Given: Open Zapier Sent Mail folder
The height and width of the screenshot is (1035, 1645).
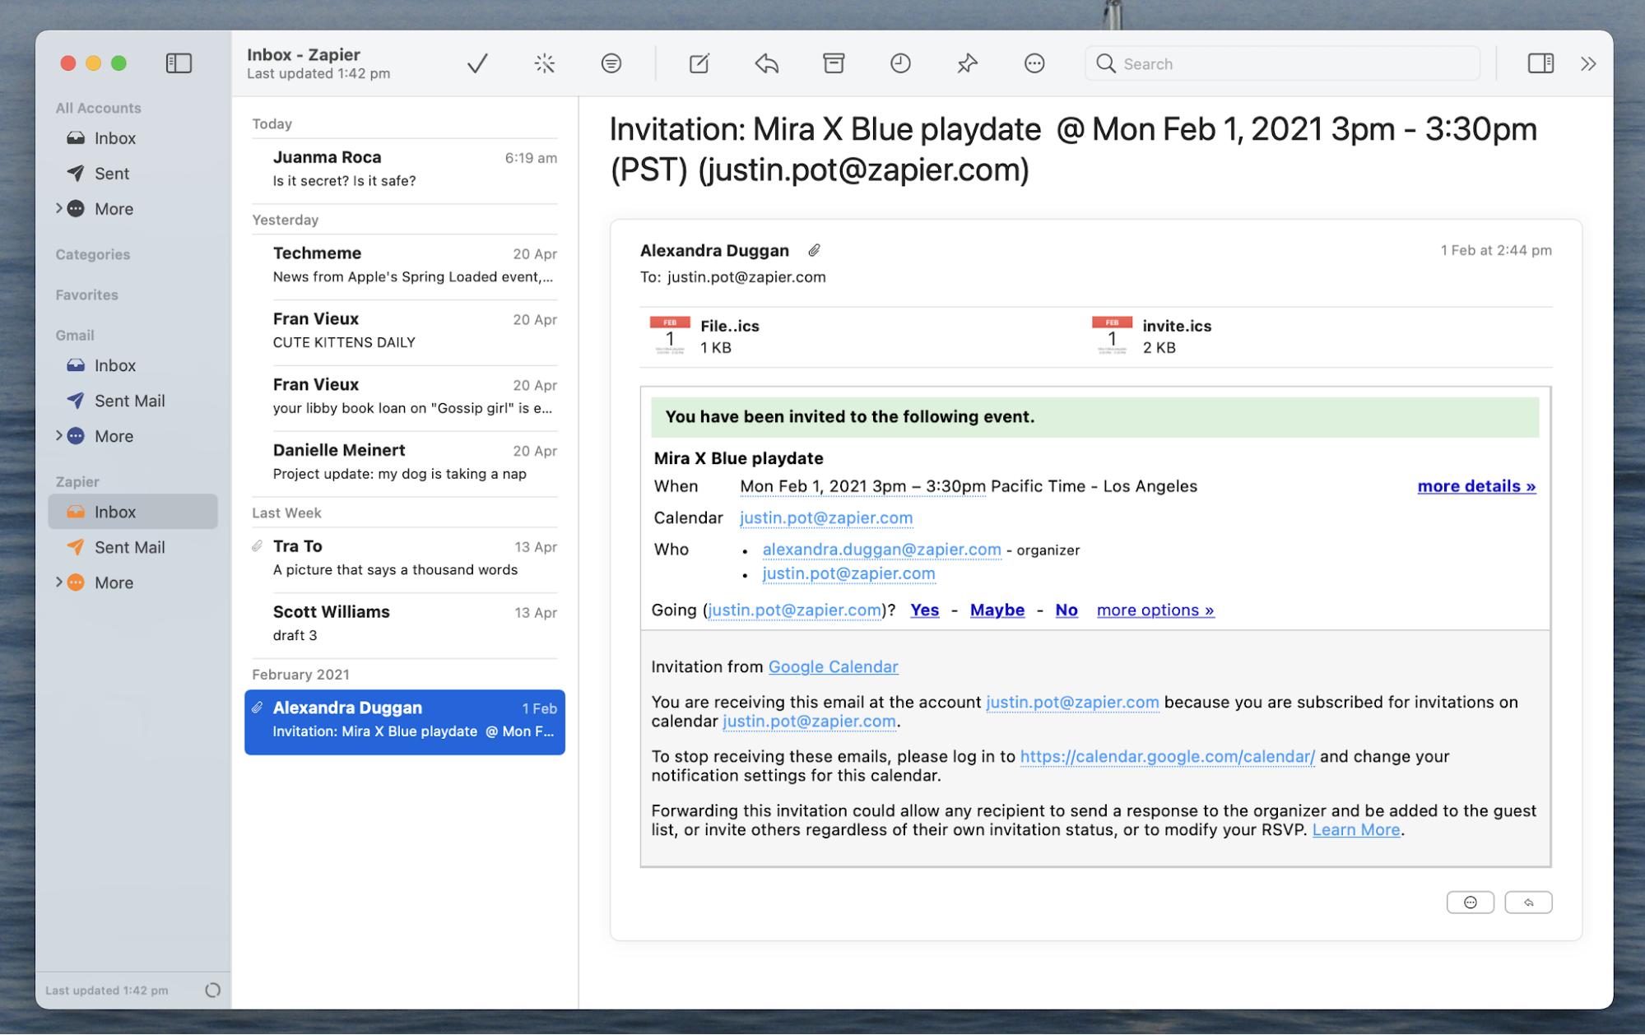Looking at the screenshot, I should [129, 547].
